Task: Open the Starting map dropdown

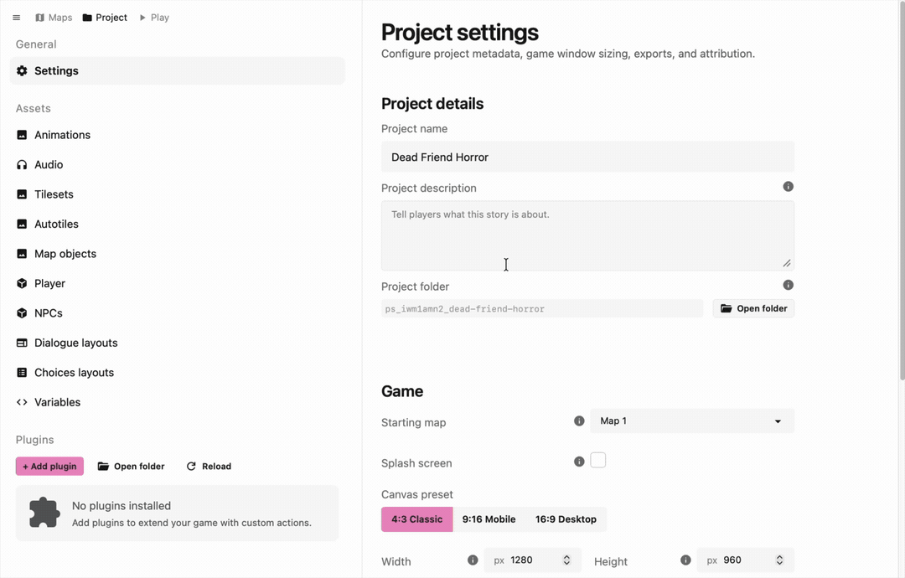Action: coord(692,421)
